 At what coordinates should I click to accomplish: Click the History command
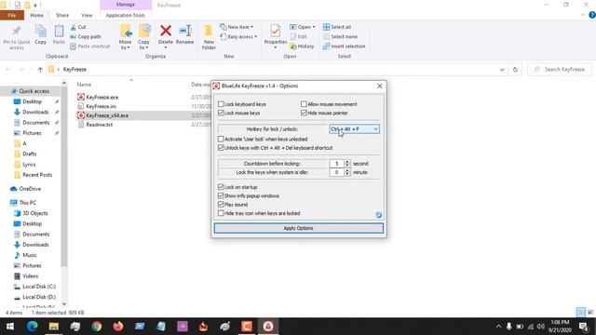pyautogui.click(x=302, y=47)
